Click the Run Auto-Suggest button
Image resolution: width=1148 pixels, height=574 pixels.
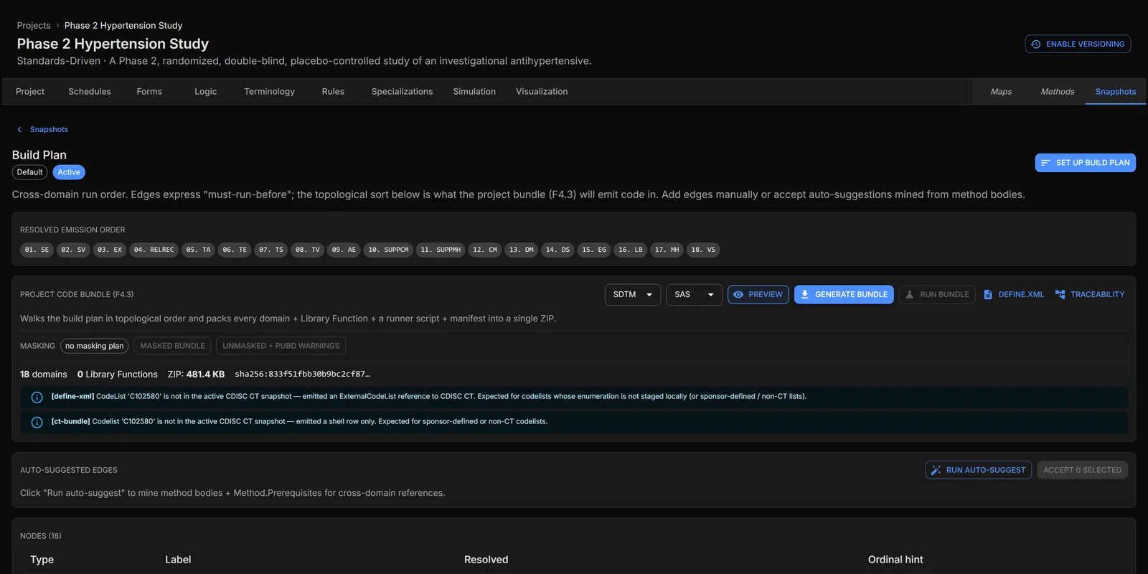coord(979,470)
